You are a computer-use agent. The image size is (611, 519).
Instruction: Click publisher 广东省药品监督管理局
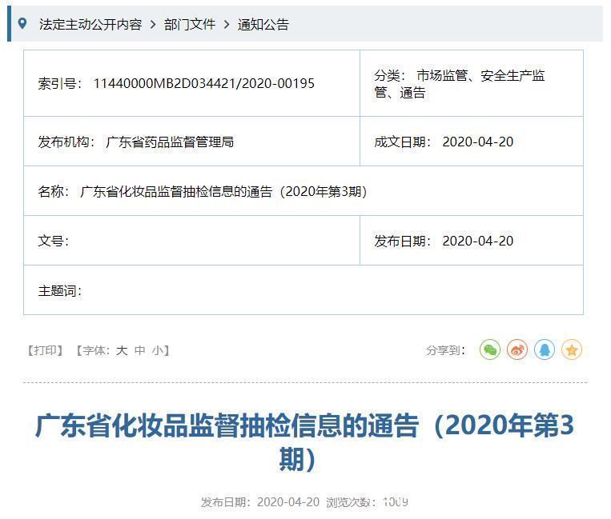pos(170,142)
